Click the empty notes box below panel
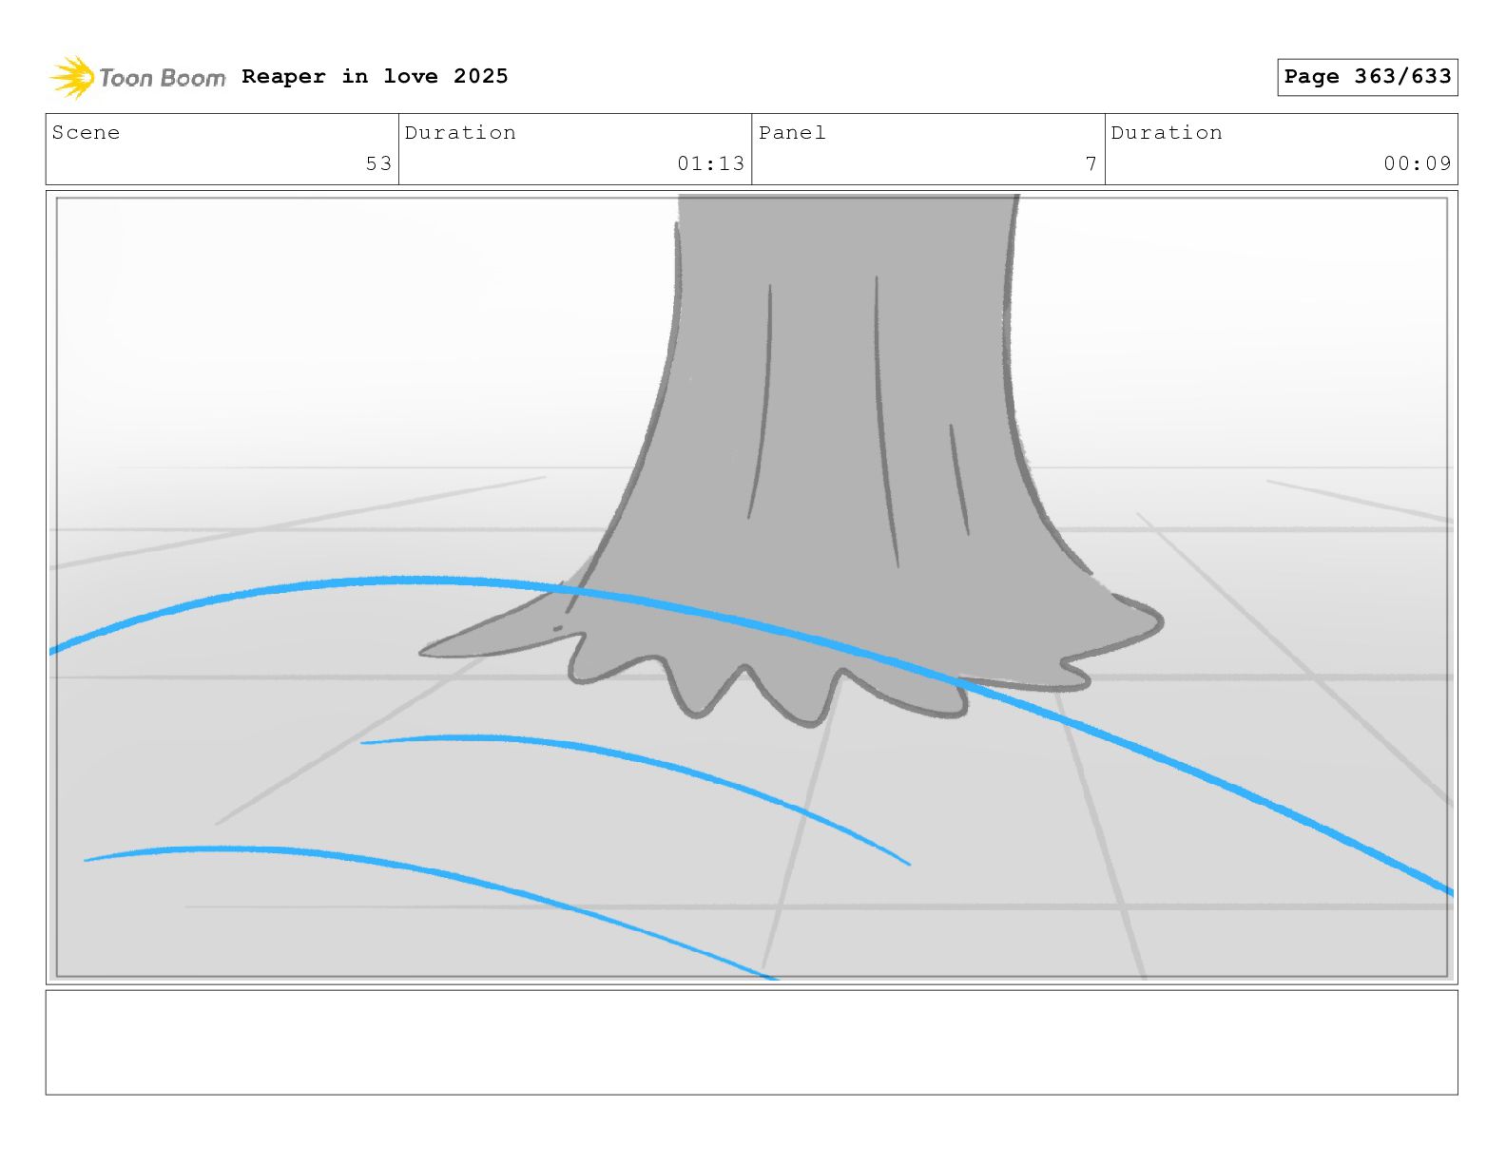 [x=752, y=1042]
